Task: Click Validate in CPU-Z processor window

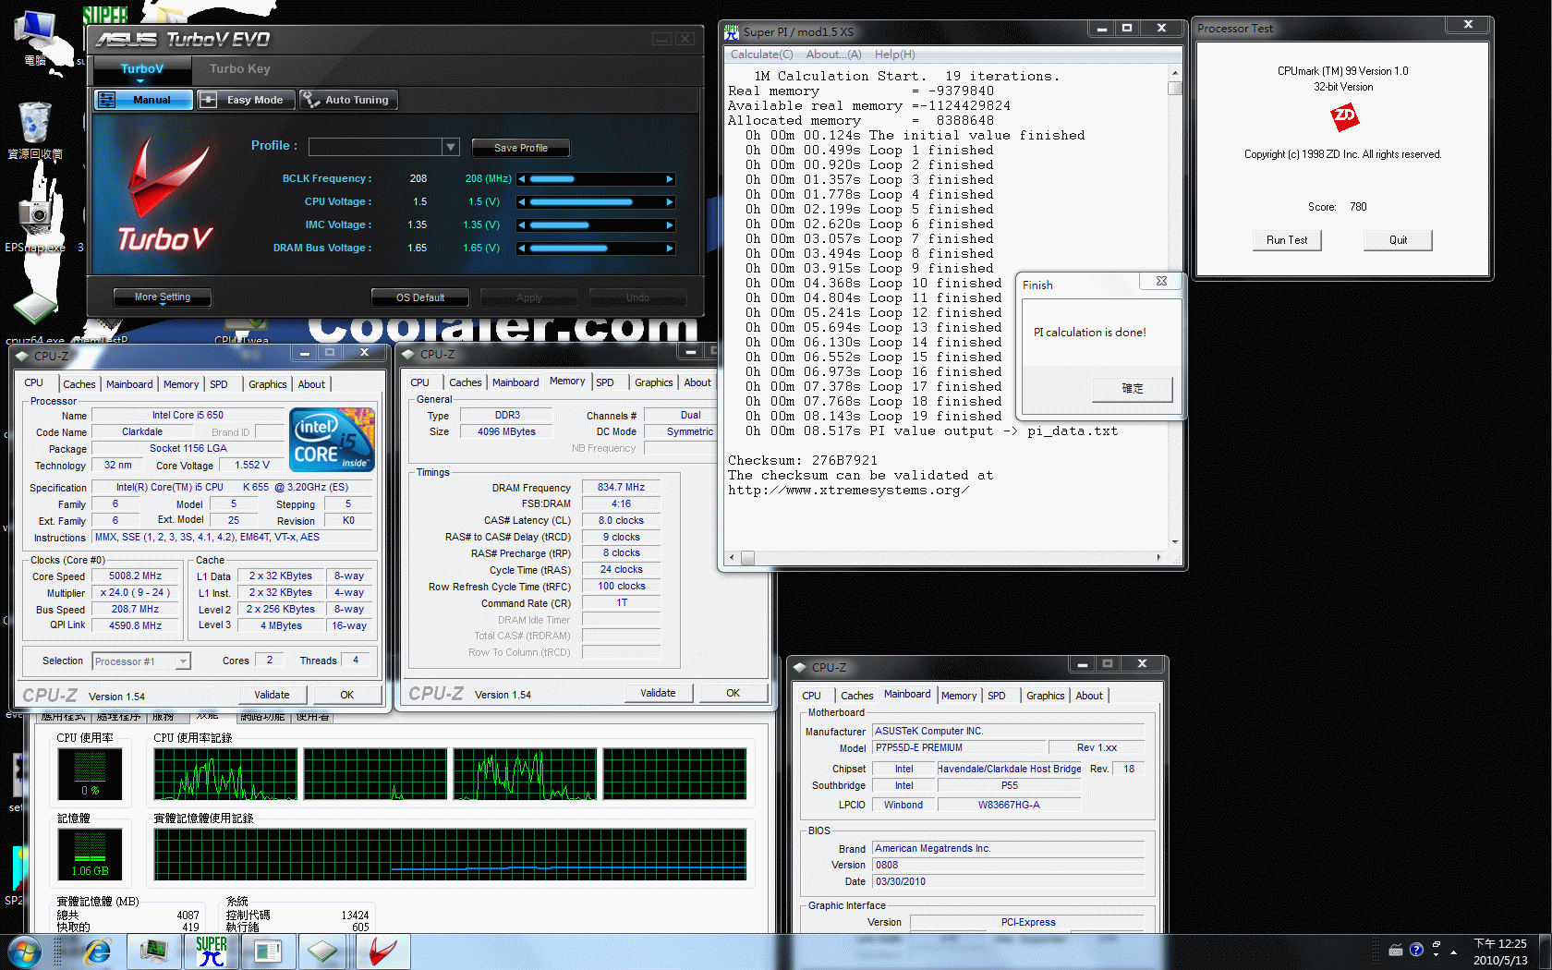Action: [x=272, y=695]
